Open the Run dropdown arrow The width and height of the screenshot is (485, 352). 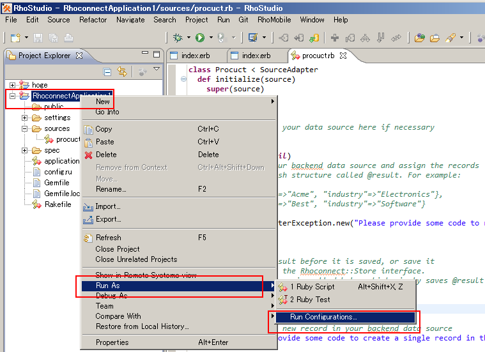tap(211, 38)
